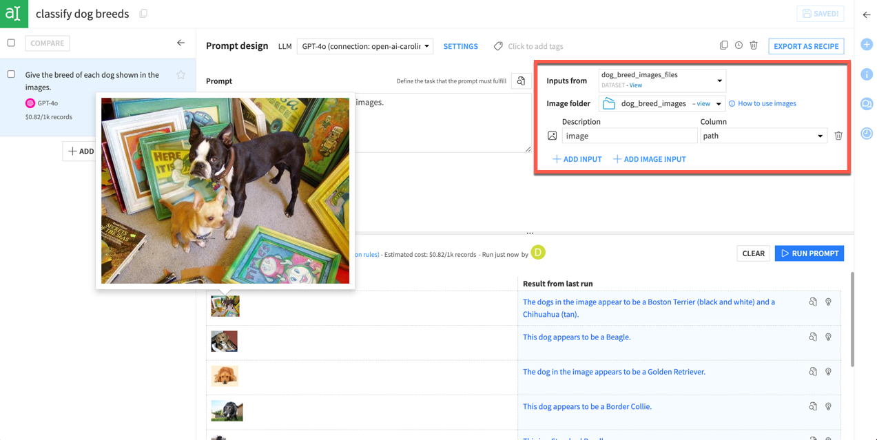Click the prompt textarea resize handle

[x=528, y=149]
